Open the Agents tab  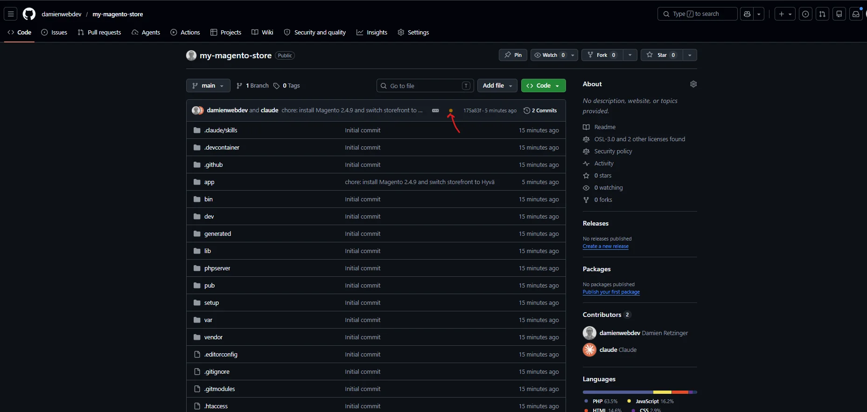coord(146,32)
